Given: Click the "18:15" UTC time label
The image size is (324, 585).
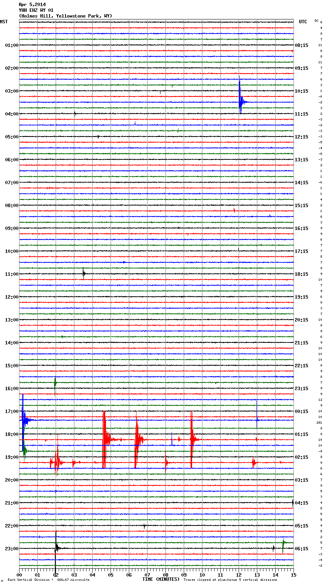Looking at the screenshot, I should (302, 274).
